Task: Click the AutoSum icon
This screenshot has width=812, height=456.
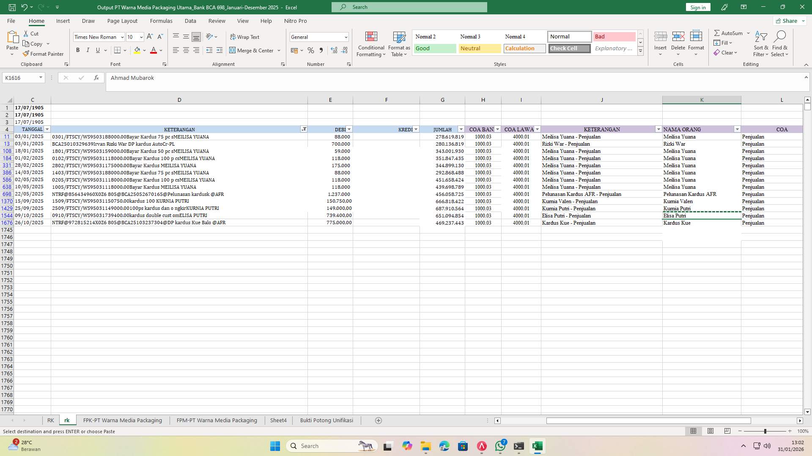Action: pos(718,33)
